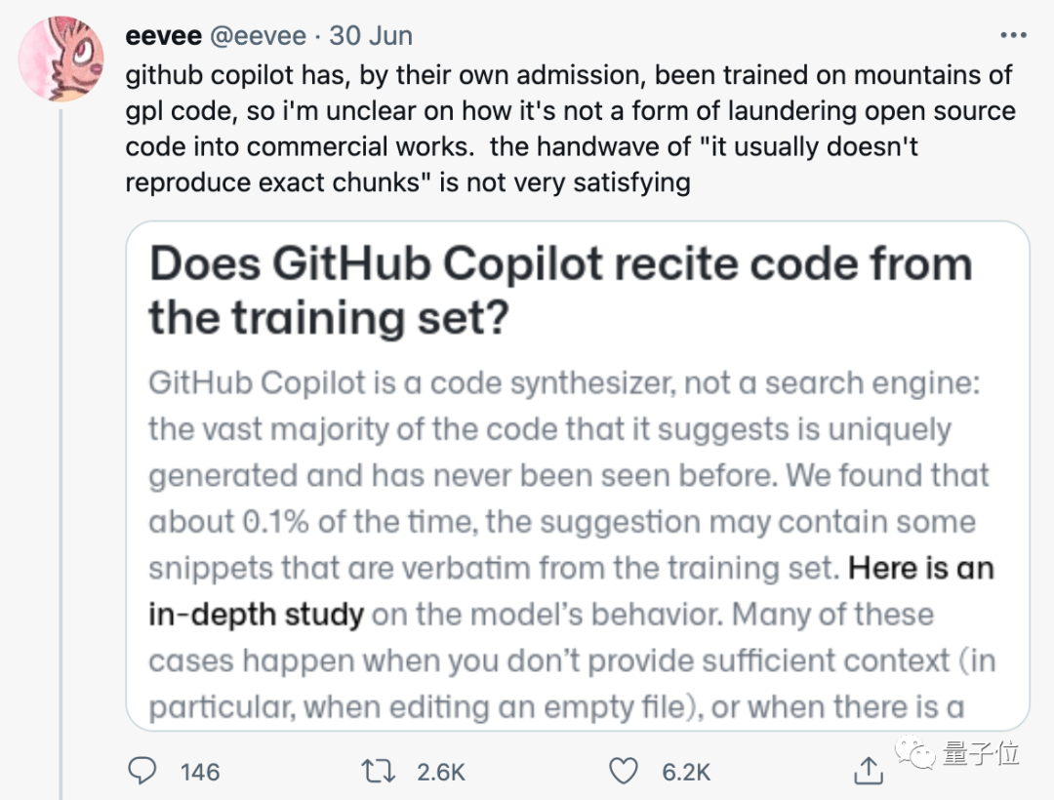Screen dimensions: 1054x800
Task: Open eevee's profile via the bold username
Action: pos(162,34)
